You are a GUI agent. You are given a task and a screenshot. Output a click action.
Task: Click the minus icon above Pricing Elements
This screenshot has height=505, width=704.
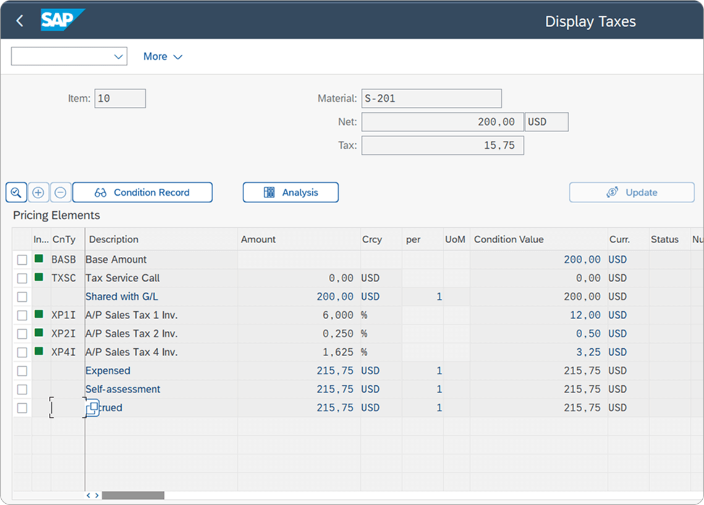coord(60,192)
